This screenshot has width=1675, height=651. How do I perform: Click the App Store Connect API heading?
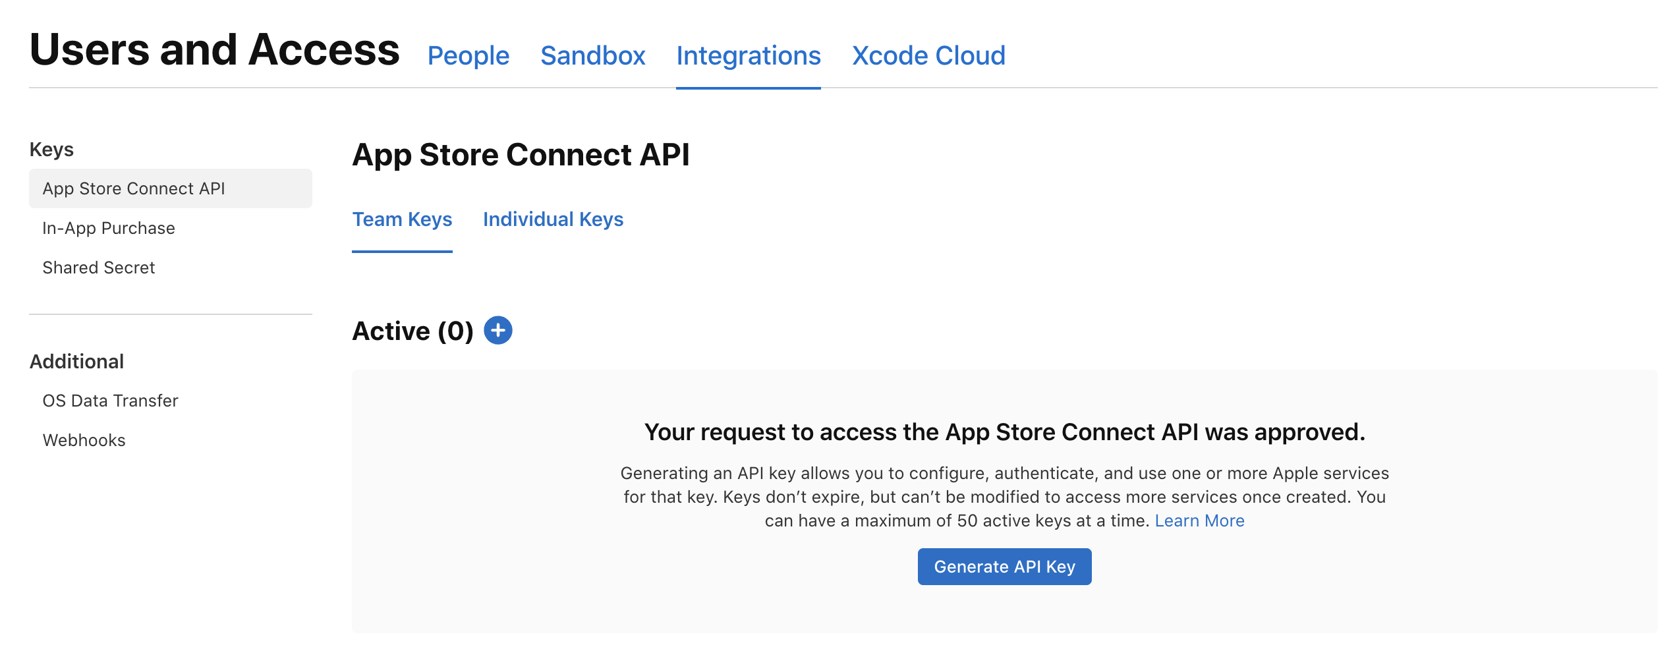(521, 156)
